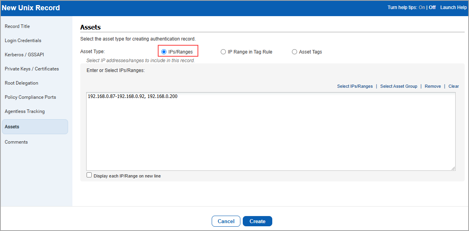Click the Select Asset Group link

pos(399,86)
